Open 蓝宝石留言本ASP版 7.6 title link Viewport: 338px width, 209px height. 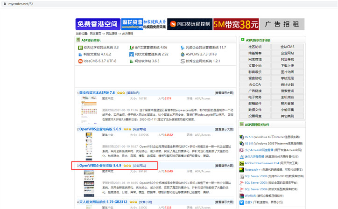click(x=97, y=93)
